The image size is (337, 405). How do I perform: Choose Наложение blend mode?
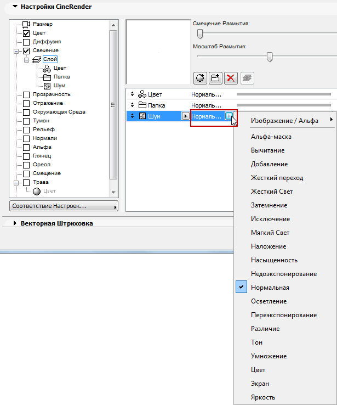pyautogui.click(x=269, y=246)
